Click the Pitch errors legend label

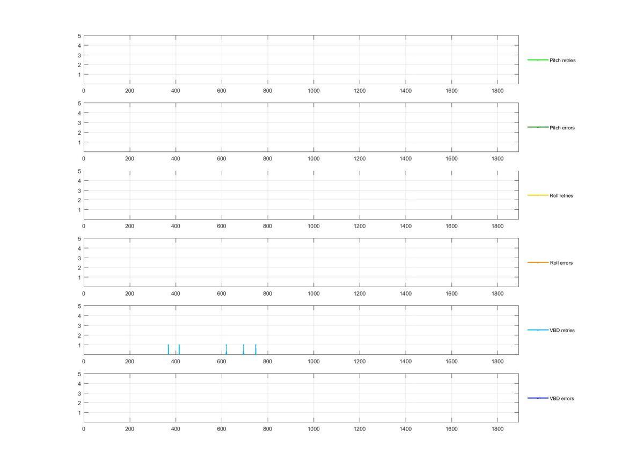(x=562, y=128)
